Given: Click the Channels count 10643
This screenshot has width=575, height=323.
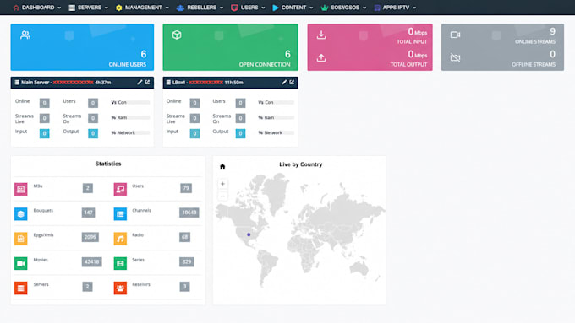Looking at the screenshot, I should coord(189,213).
